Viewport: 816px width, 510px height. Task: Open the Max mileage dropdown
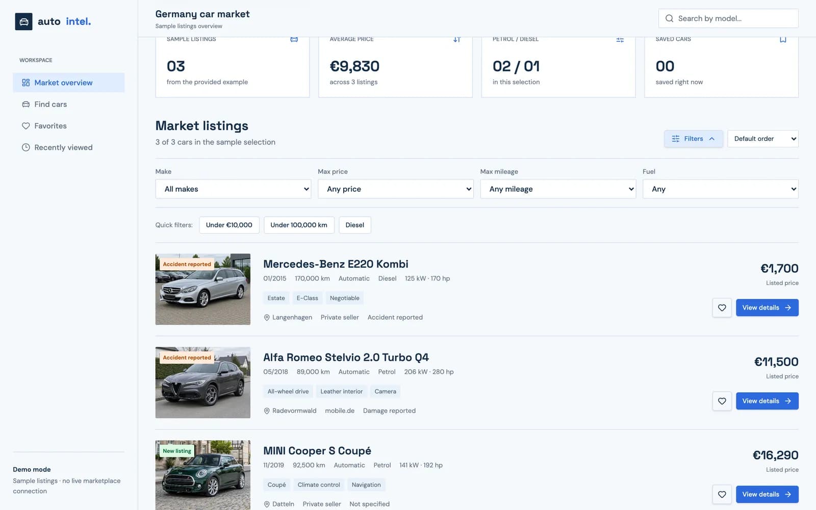pos(558,189)
